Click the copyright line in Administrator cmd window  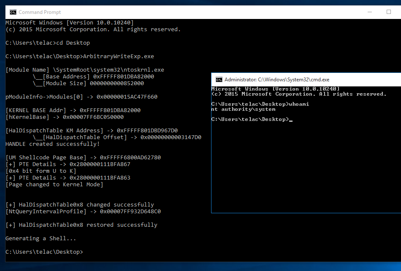pyautogui.click(x=299, y=94)
